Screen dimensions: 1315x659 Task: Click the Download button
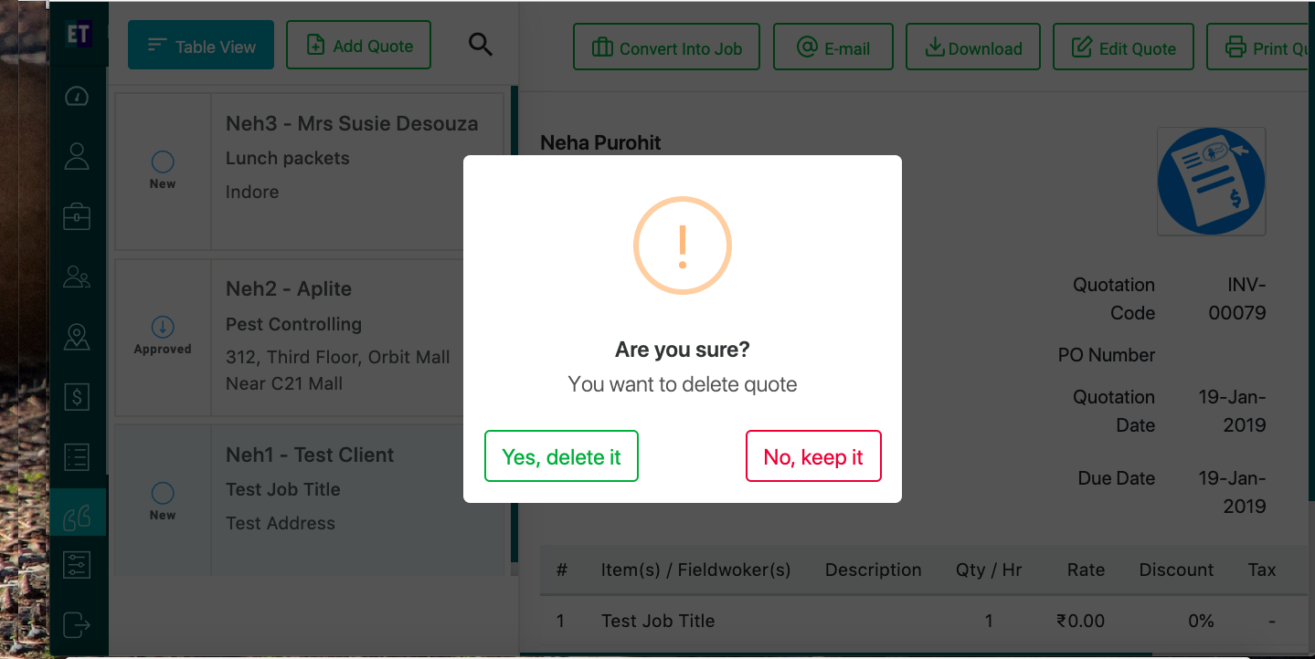click(x=973, y=47)
